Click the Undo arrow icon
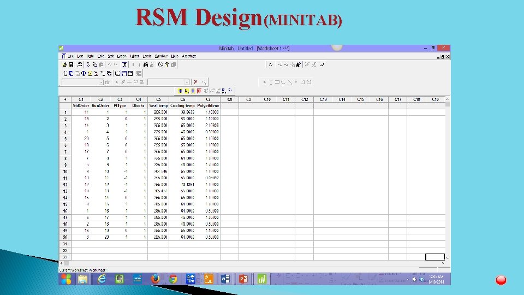The image size is (524, 295). pos(110,64)
